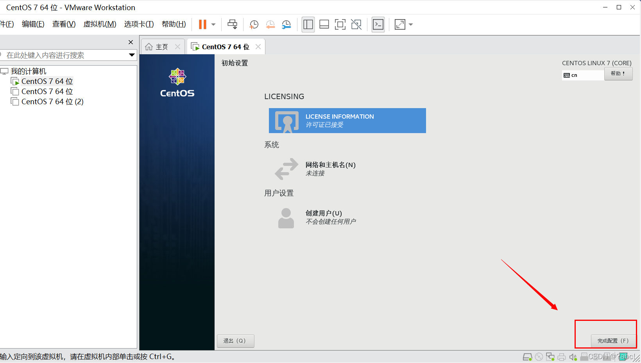This screenshot has width=641, height=363.
Task: Click the 退出(Q) button
Action: tap(235, 341)
